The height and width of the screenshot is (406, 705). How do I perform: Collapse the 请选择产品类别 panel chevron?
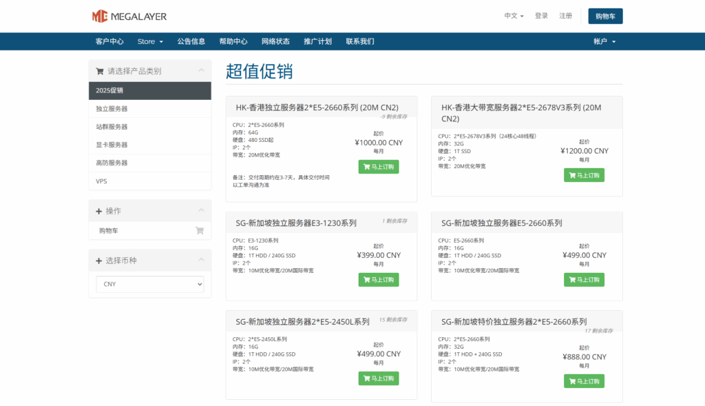(x=201, y=70)
